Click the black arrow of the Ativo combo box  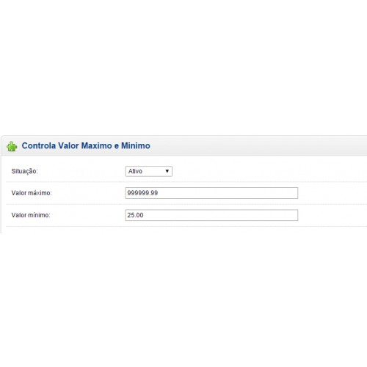[167, 171]
